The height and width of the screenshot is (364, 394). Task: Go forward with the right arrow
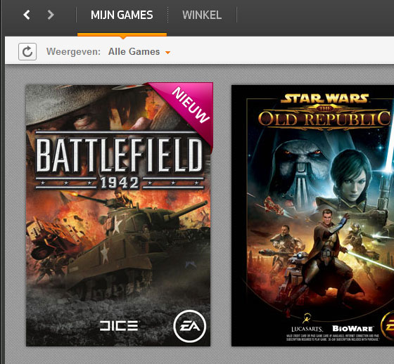tap(51, 15)
